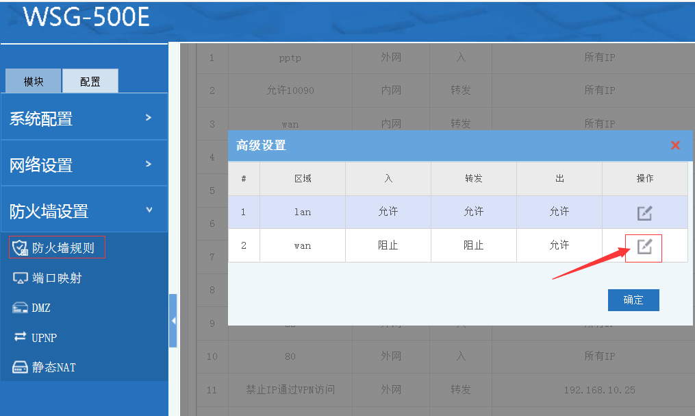Screen dimensions: 695x416
Task: Click edit icon for wan zone row
Action: [x=644, y=247]
